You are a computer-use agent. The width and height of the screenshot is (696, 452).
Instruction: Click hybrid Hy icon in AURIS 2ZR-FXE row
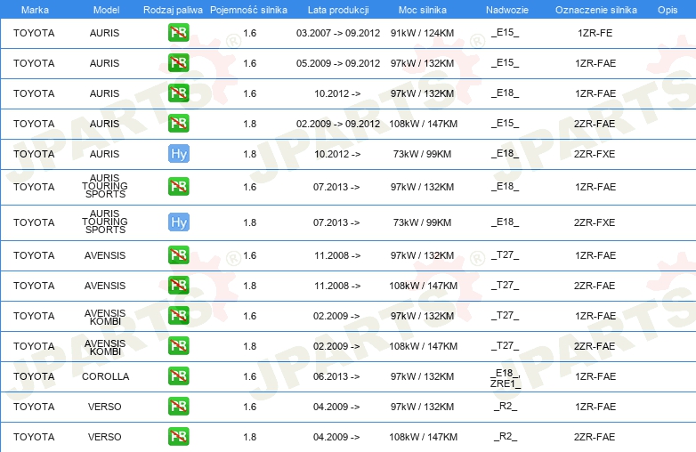click(x=179, y=154)
